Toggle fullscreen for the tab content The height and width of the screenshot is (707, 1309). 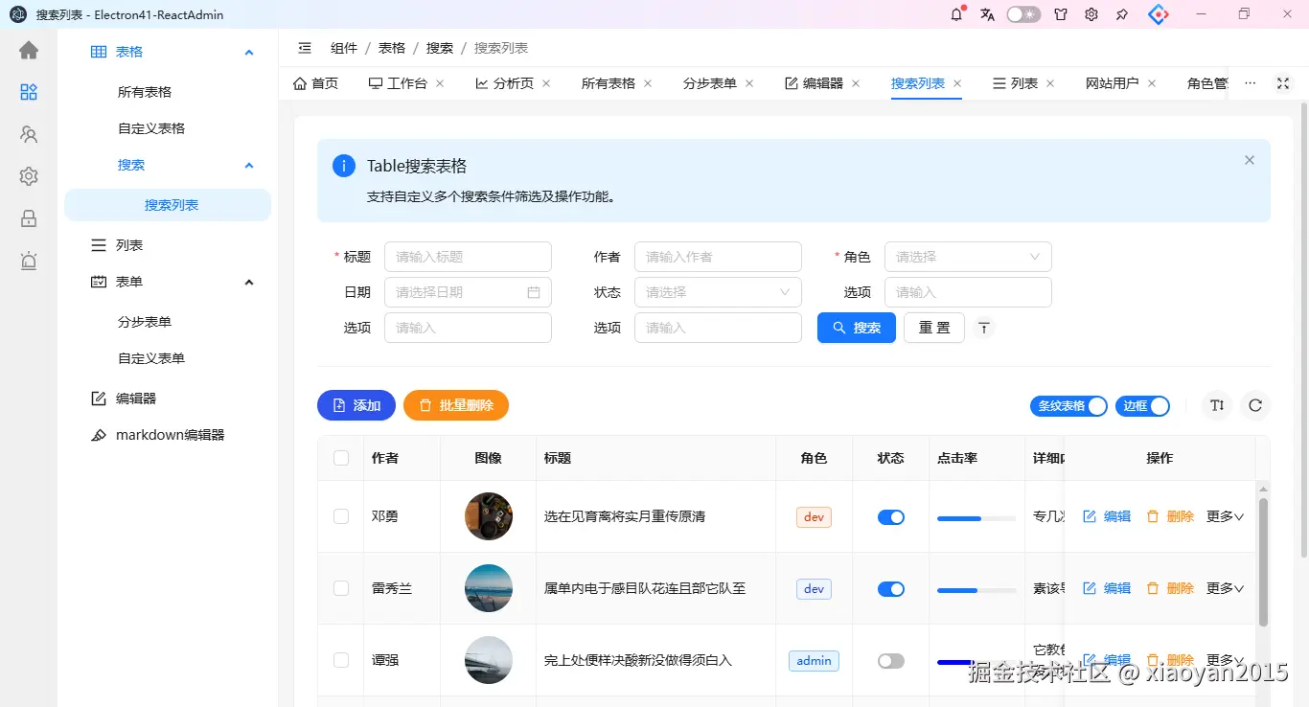coord(1283,83)
